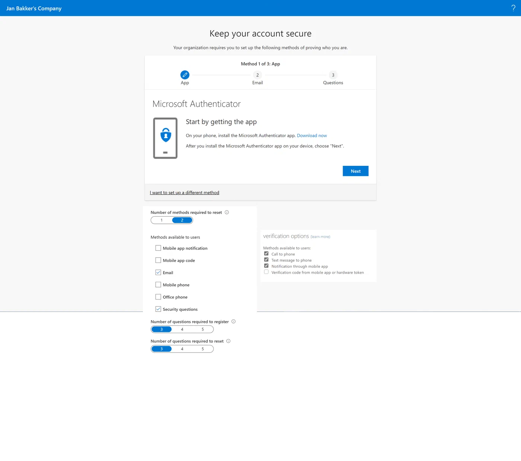Set questions required to reset to 3
Image resolution: width=521 pixels, height=461 pixels.
tap(162, 349)
